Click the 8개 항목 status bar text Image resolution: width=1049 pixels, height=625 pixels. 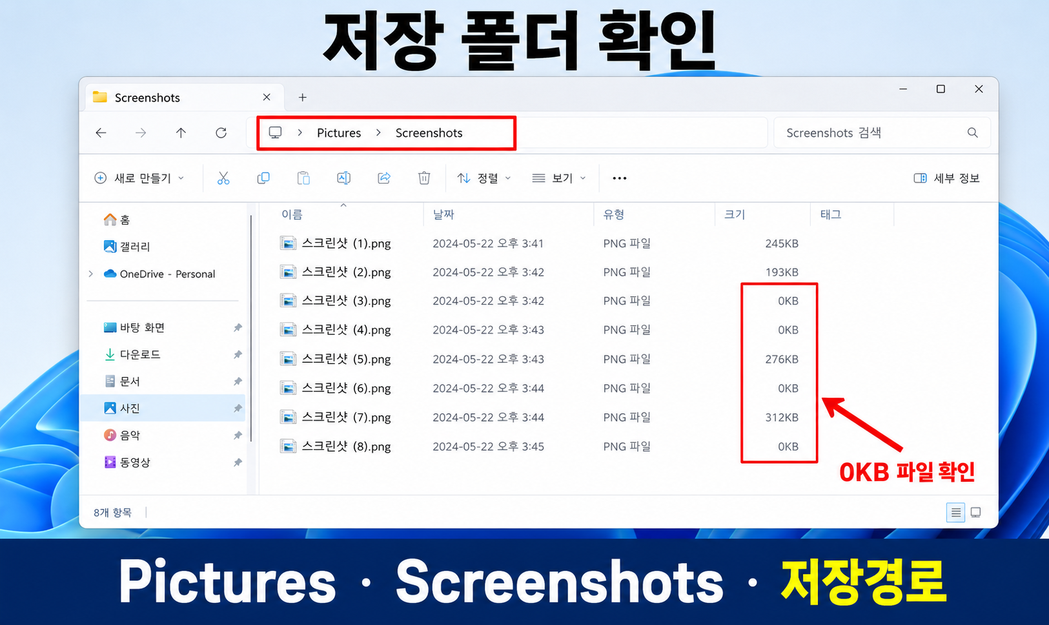point(112,513)
